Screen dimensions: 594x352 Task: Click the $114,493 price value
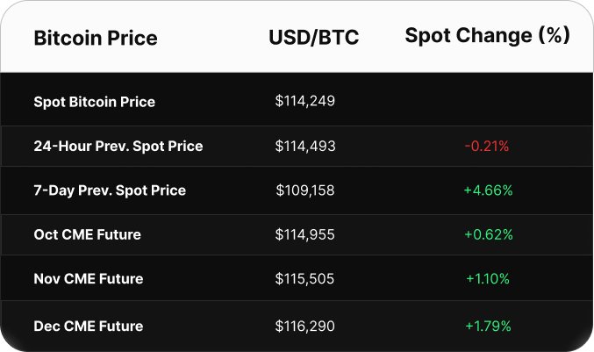click(305, 146)
